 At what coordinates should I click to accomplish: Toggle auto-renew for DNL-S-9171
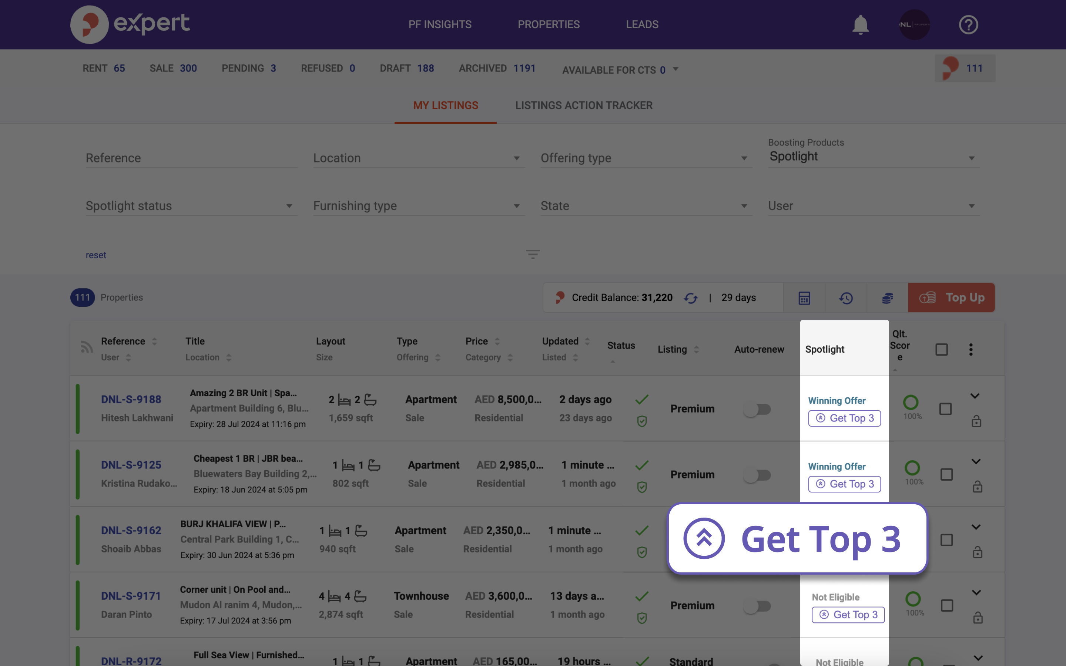coord(757,606)
